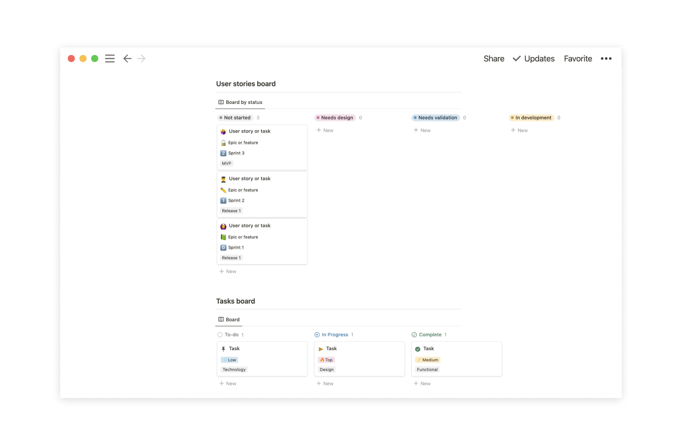Click the In development status label
The image size is (682, 445).
(x=531, y=118)
